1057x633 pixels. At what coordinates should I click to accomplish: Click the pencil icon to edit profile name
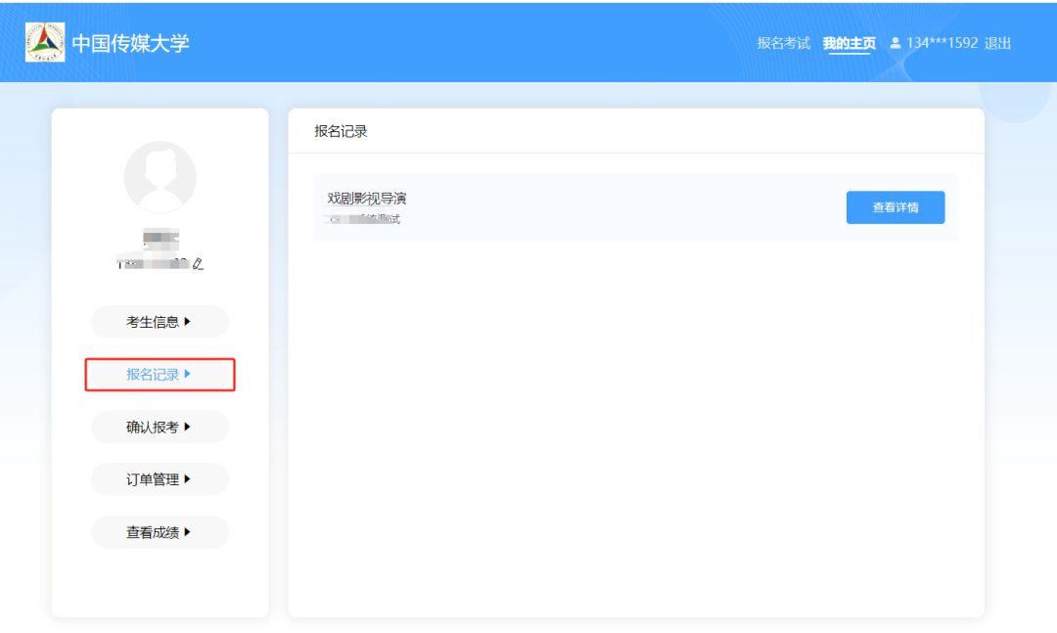(x=200, y=262)
